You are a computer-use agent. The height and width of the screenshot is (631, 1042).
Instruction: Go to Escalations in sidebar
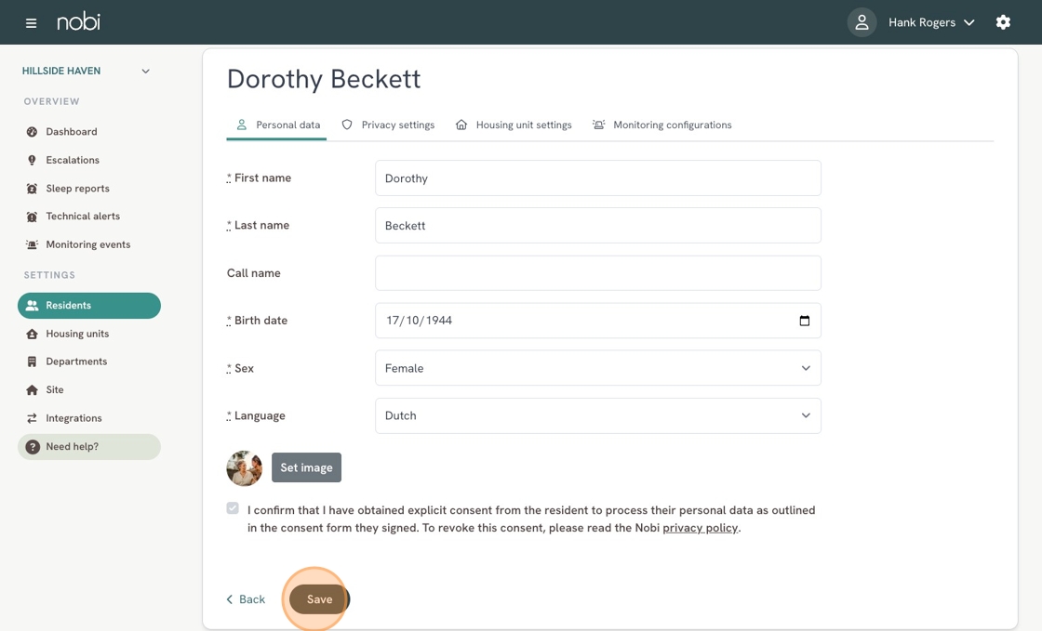tap(72, 160)
